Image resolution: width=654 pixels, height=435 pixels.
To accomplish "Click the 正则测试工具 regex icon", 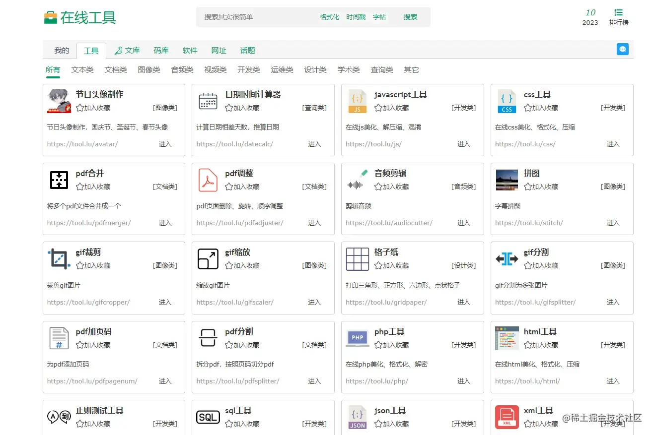I will coord(59,417).
